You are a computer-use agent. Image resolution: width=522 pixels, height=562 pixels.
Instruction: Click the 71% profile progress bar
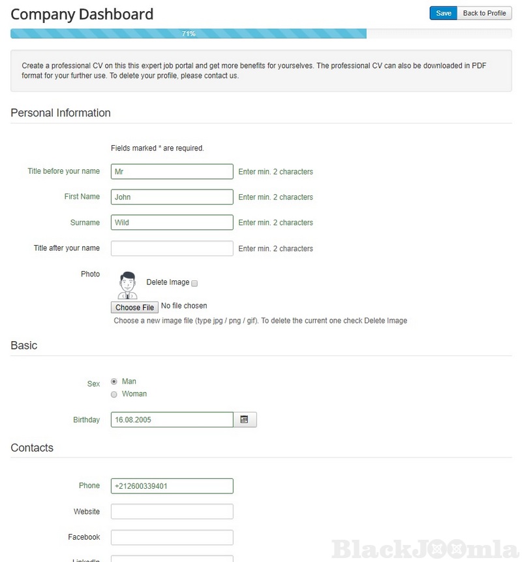[x=189, y=33]
